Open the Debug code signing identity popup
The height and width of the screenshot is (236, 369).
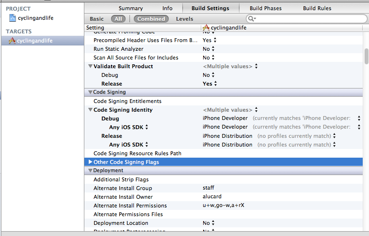(x=358, y=118)
